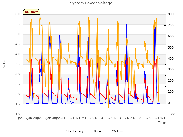This screenshot has height=137, width=183.
Task: Click the 12.0 left axis value
Action: pos(17,94)
